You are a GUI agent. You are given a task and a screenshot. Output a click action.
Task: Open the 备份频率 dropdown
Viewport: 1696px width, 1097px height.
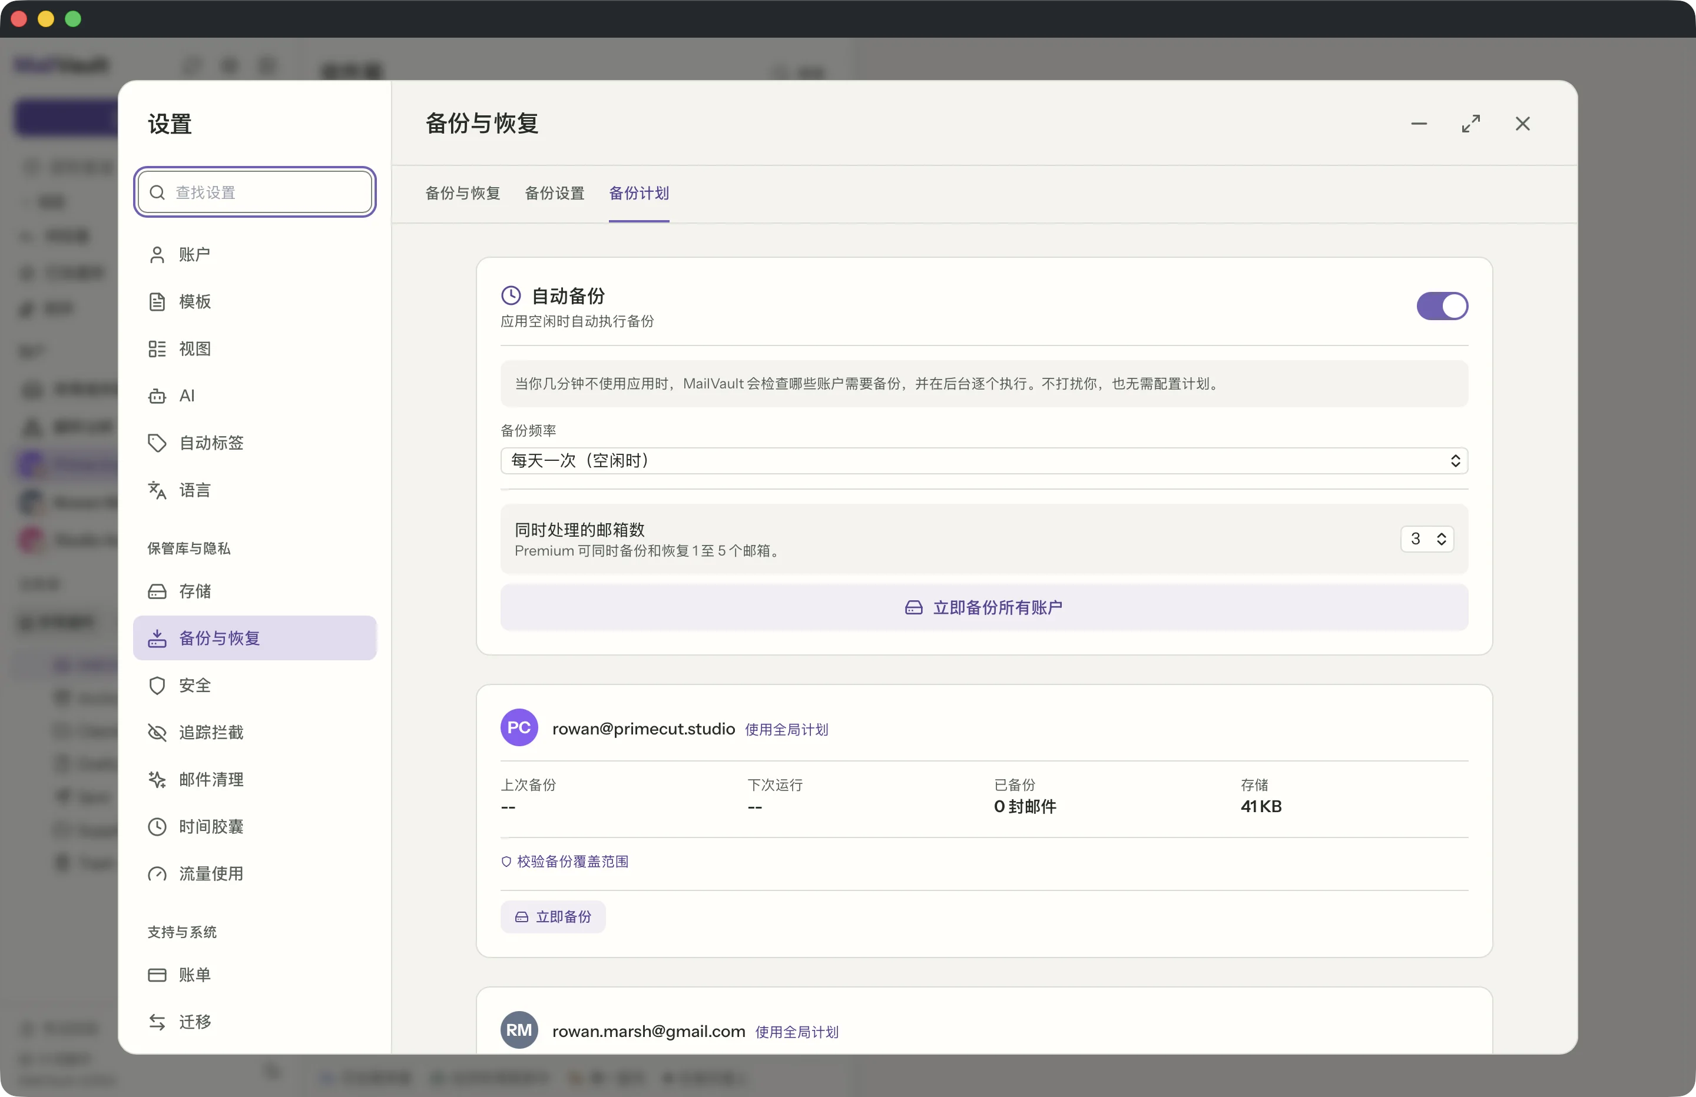click(x=984, y=460)
